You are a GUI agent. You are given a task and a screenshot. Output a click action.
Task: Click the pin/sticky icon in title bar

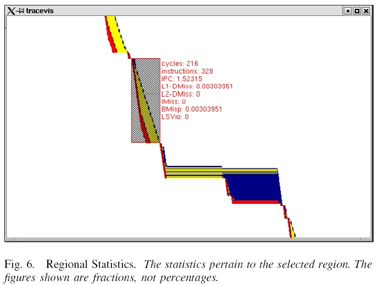click(20, 11)
